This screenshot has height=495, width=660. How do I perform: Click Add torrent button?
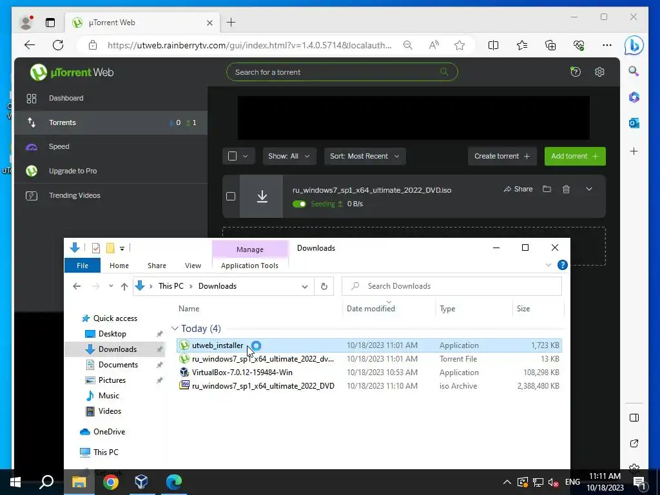[575, 156]
